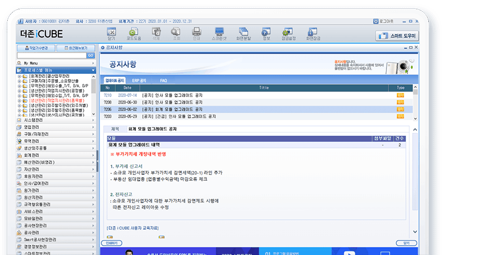Select [생산관리]외주발주관리(외주처별) tree item
The image size is (478, 255).
pyautogui.click(x=58, y=106)
